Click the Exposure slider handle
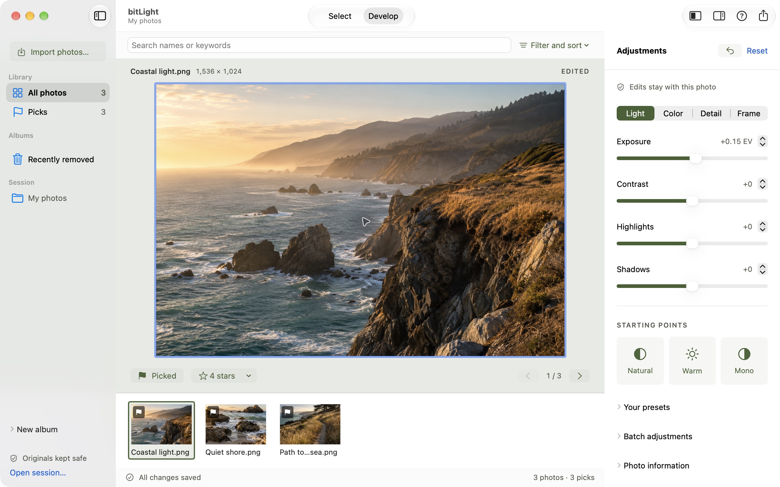 (x=695, y=158)
